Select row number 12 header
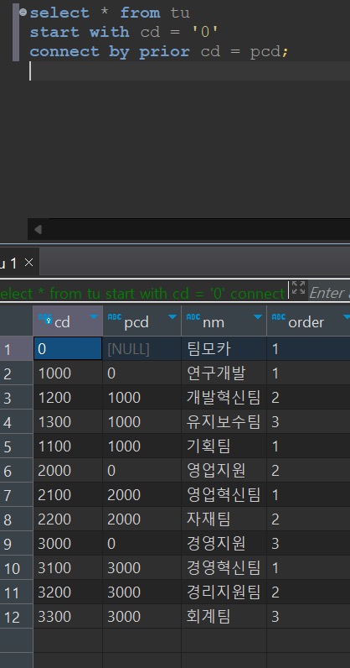This screenshot has height=668, width=350. coord(16,616)
